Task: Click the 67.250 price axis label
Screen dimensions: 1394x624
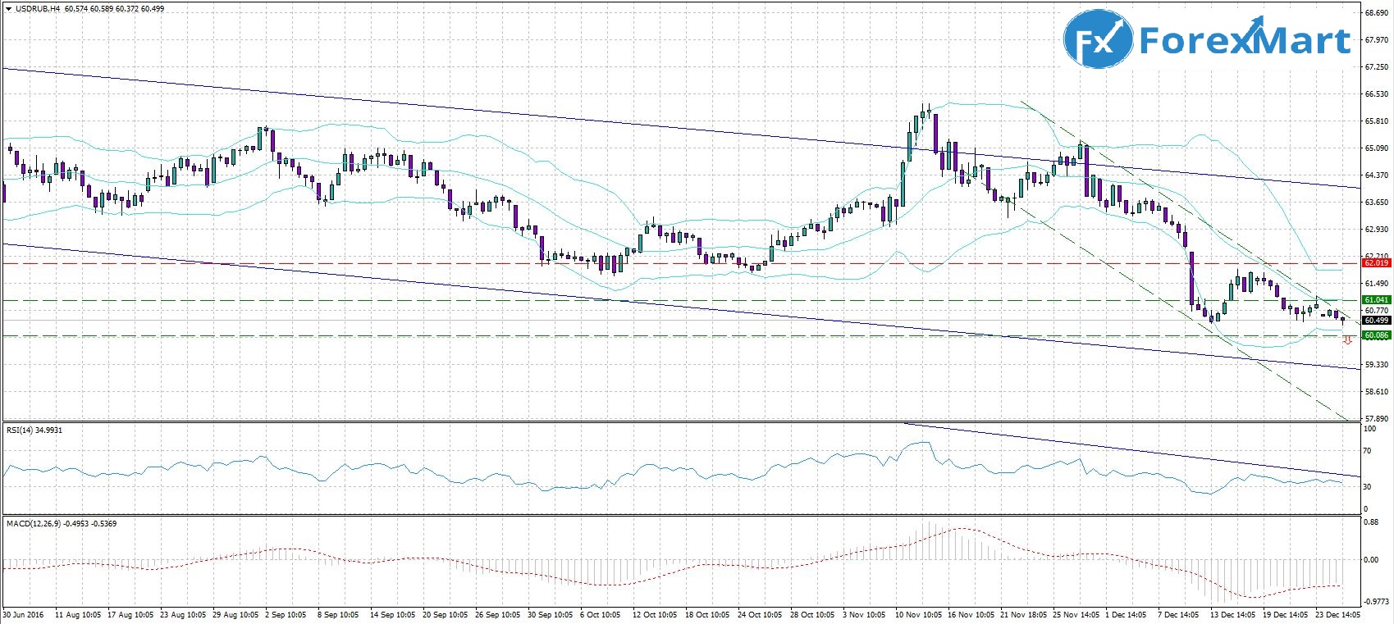Action: pos(1376,67)
